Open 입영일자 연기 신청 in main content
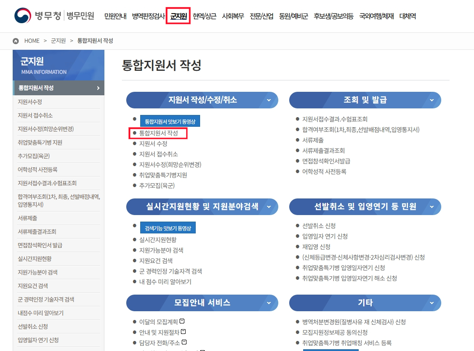This screenshot has width=474, height=351. (325, 236)
